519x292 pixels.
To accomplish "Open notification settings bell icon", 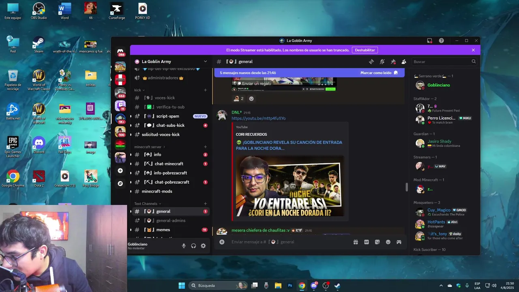I will click(382, 62).
